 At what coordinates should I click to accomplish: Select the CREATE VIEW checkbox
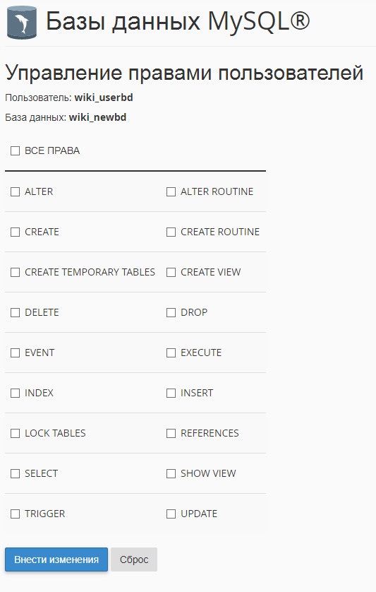point(171,272)
